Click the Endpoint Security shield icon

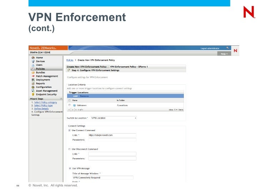tap(33, 95)
